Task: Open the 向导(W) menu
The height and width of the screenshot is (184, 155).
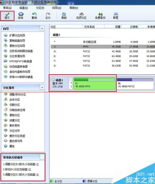Action: pyautogui.click(x=57, y=8)
